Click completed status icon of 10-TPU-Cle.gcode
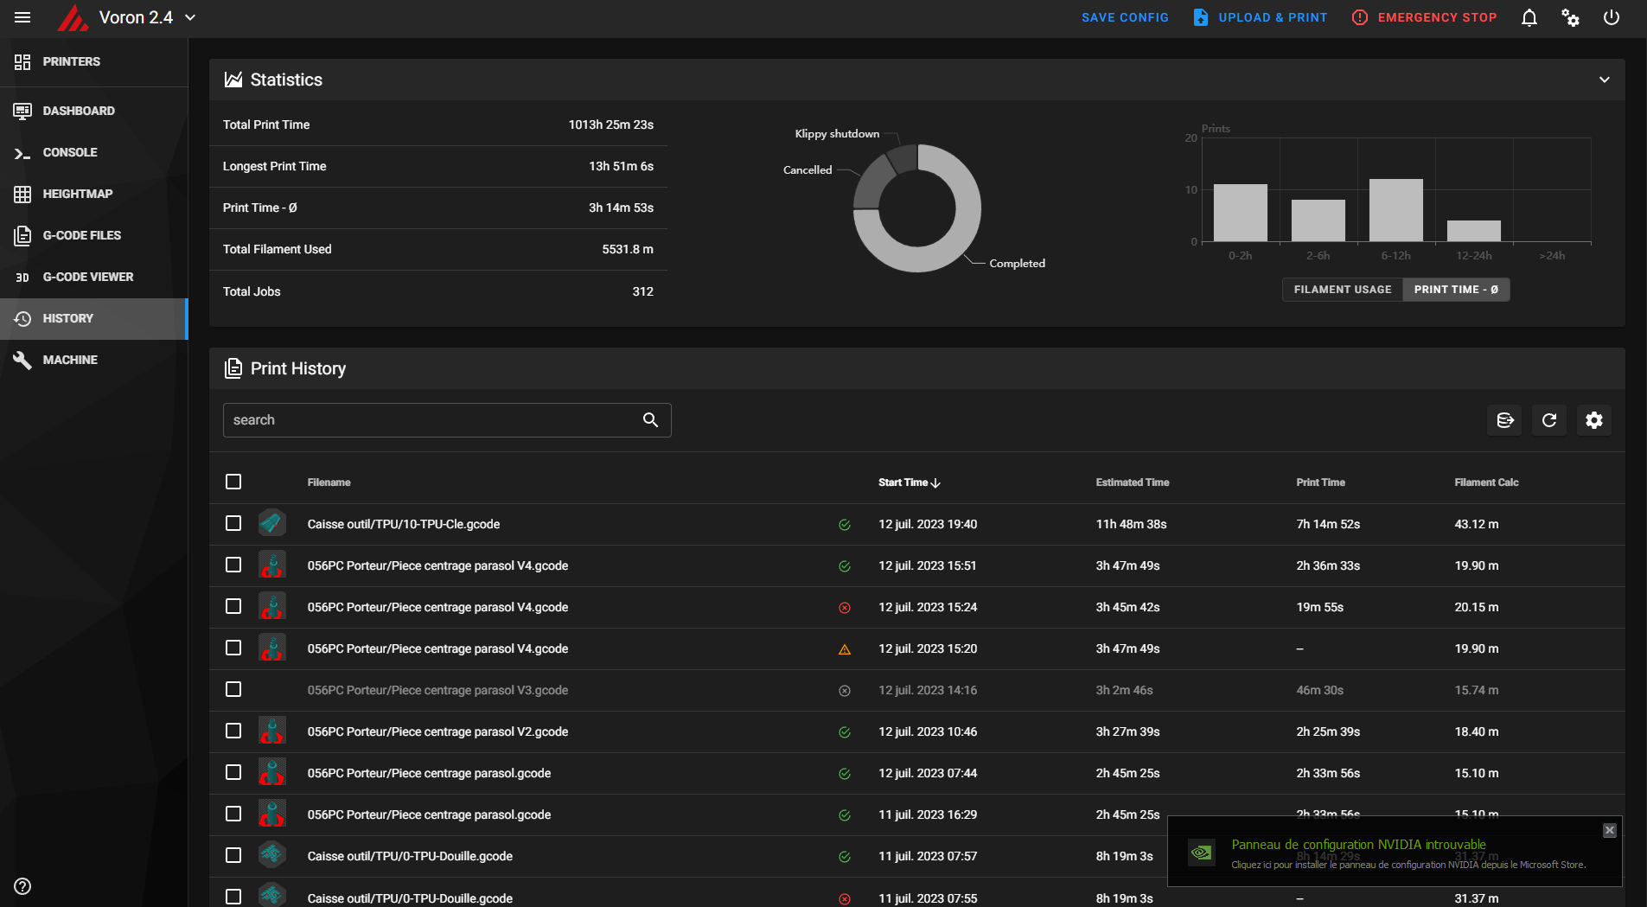The width and height of the screenshot is (1647, 907). 845,525
